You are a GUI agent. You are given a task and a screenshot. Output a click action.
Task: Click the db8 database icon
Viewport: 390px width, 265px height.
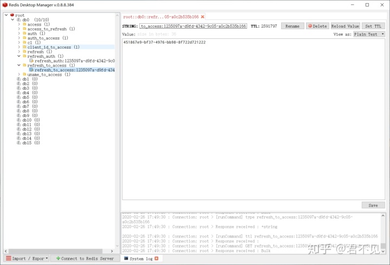[x=18, y=111]
